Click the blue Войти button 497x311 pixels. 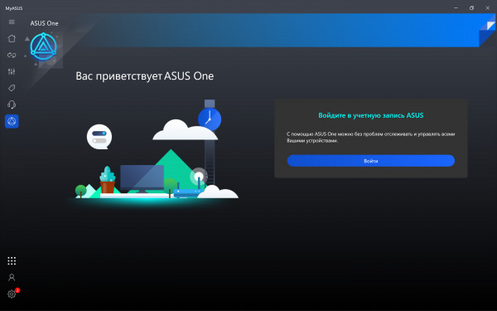[371, 161]
